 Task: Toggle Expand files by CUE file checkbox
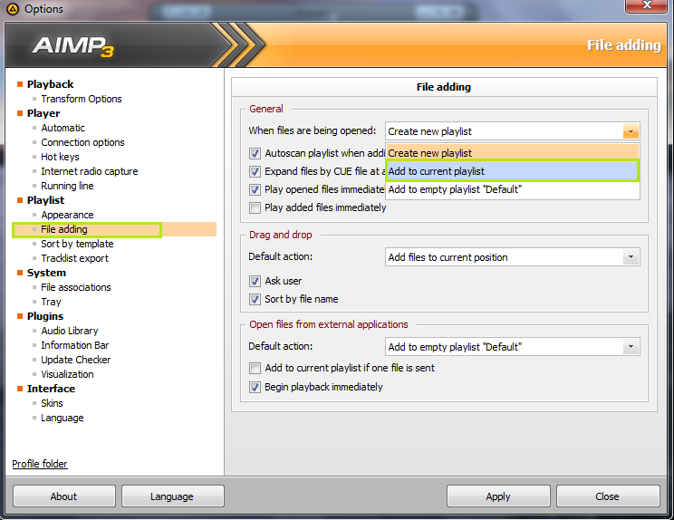pos(255,172)
